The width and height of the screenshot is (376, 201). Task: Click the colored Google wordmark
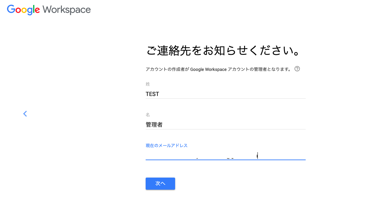pyautogui.click(x=23, y=10)
